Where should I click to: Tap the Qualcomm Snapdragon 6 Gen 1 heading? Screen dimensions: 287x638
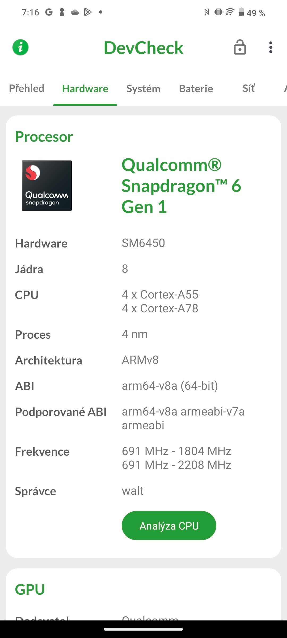click(181, 186)
